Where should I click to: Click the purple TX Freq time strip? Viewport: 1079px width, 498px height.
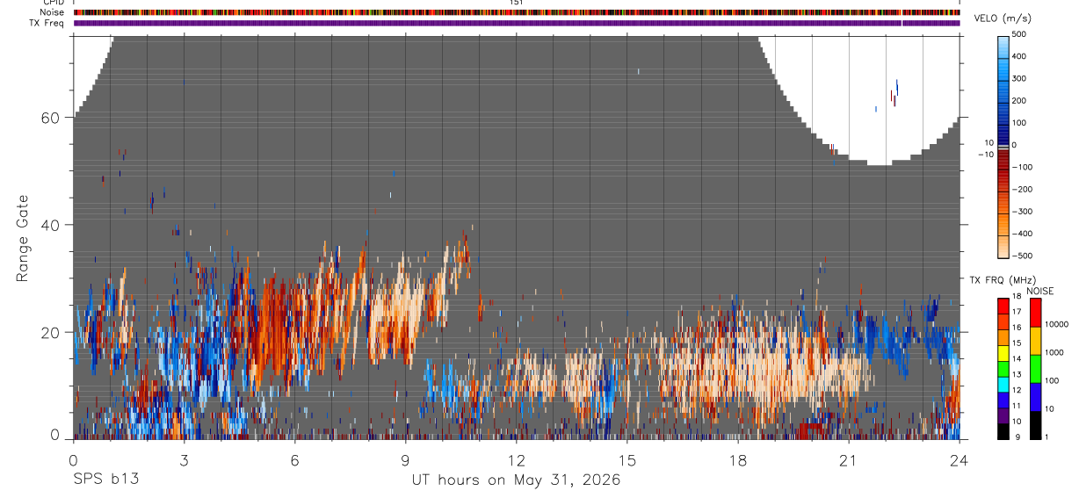(517, 23)
